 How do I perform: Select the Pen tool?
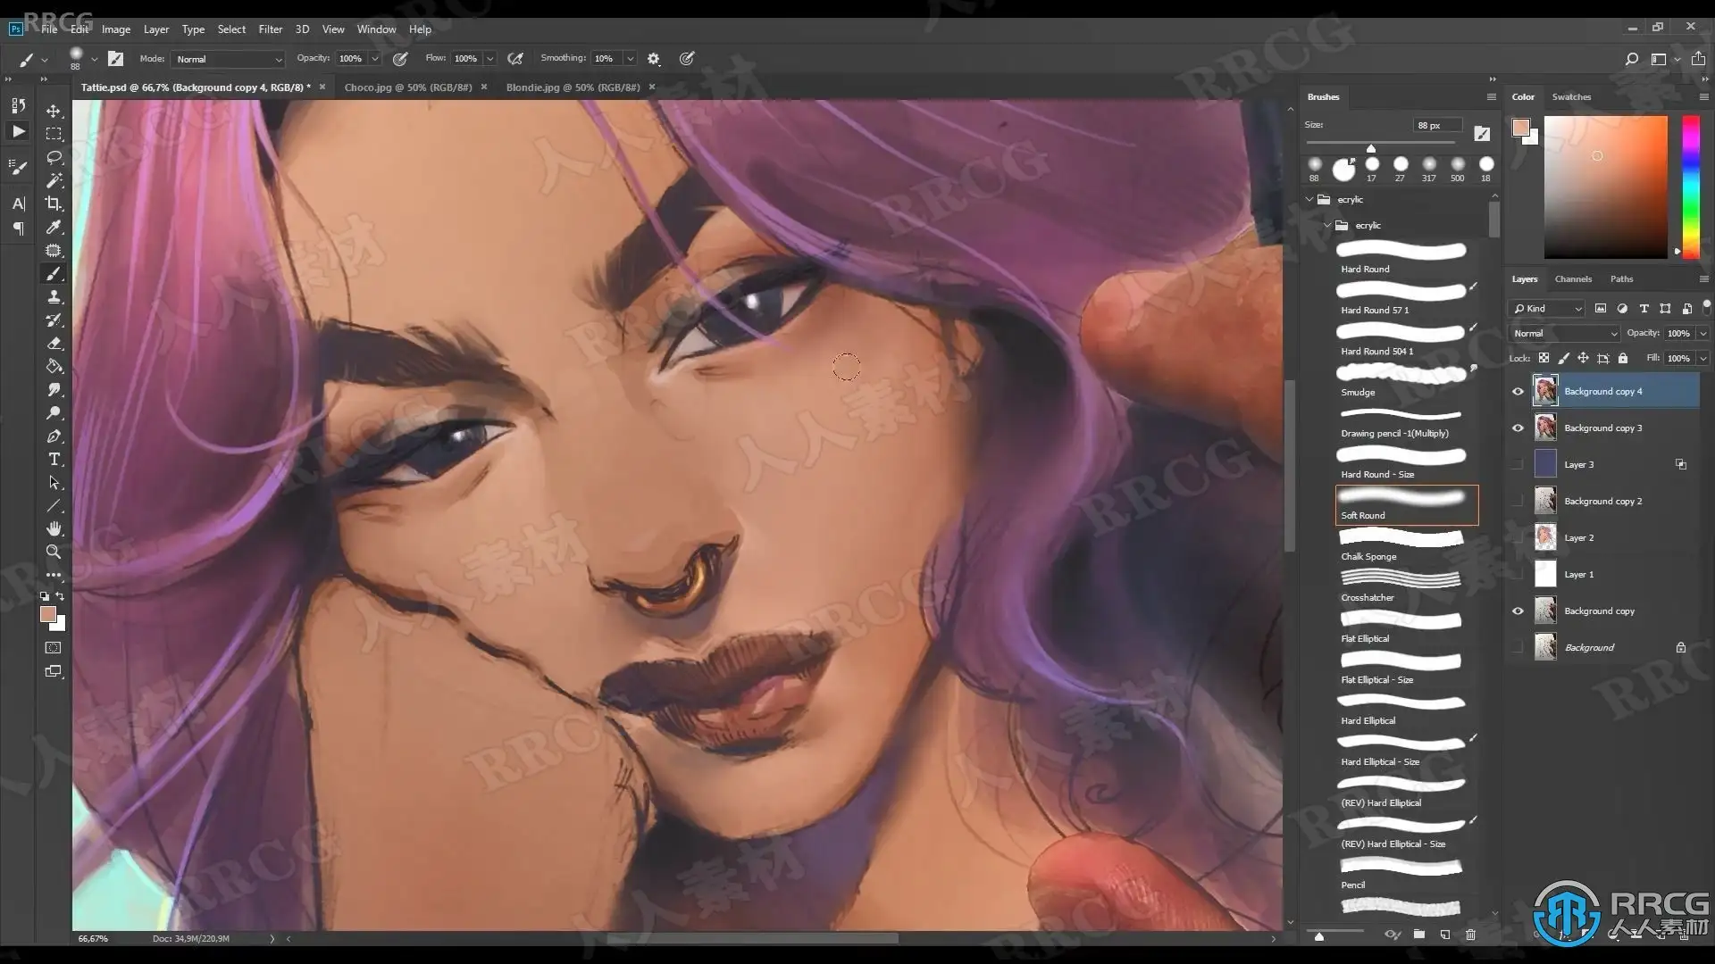pos(54,436)
